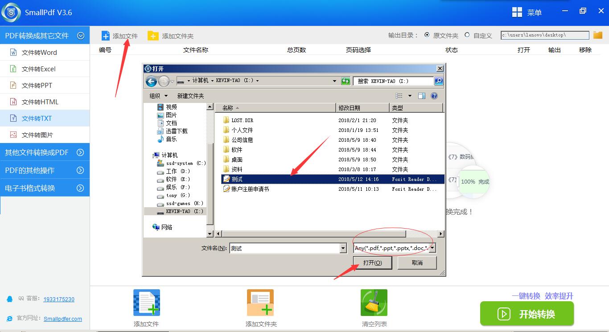Click the search KEVIN-YAO input field
The width and height of the screenshot is (609, 332).
[394, 81]
